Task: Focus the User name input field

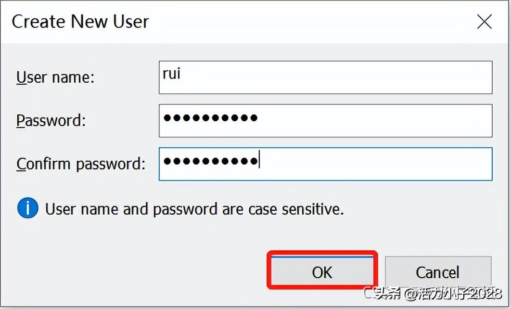Action: 326,77
